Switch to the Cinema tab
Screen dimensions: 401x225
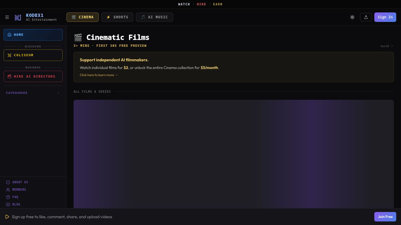tap(82, 17)
